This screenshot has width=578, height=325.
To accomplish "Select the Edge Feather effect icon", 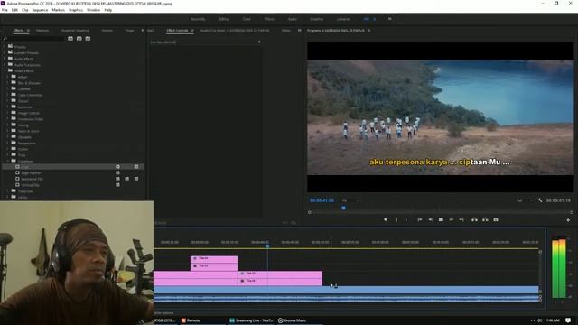I will click(17, 172).
